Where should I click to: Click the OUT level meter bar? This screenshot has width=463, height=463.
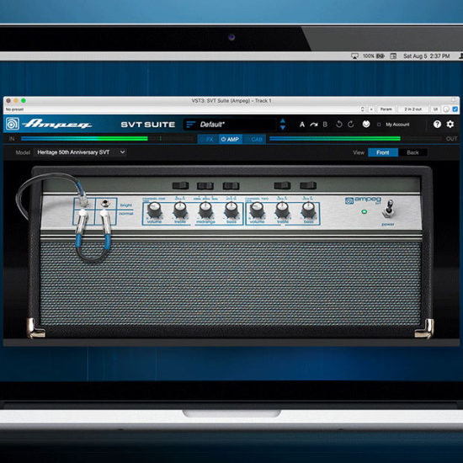point(356,139)
